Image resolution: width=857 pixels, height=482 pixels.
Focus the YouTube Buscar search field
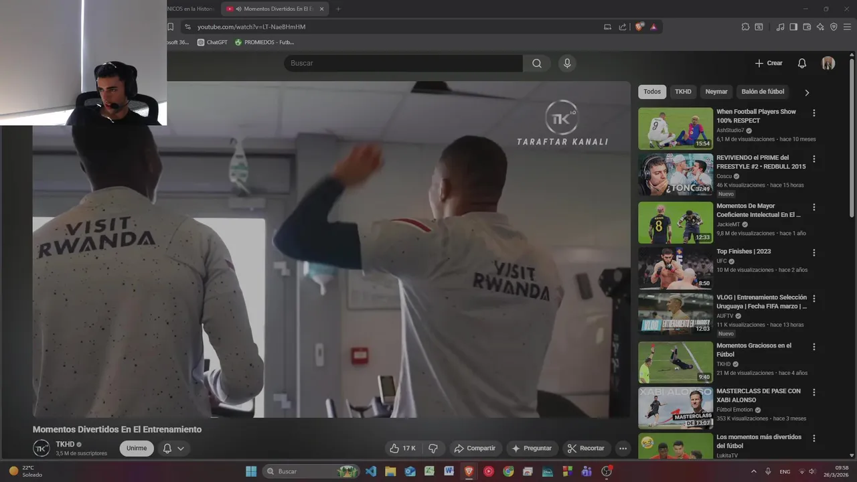pyautogui.click(x=403, y=63)
